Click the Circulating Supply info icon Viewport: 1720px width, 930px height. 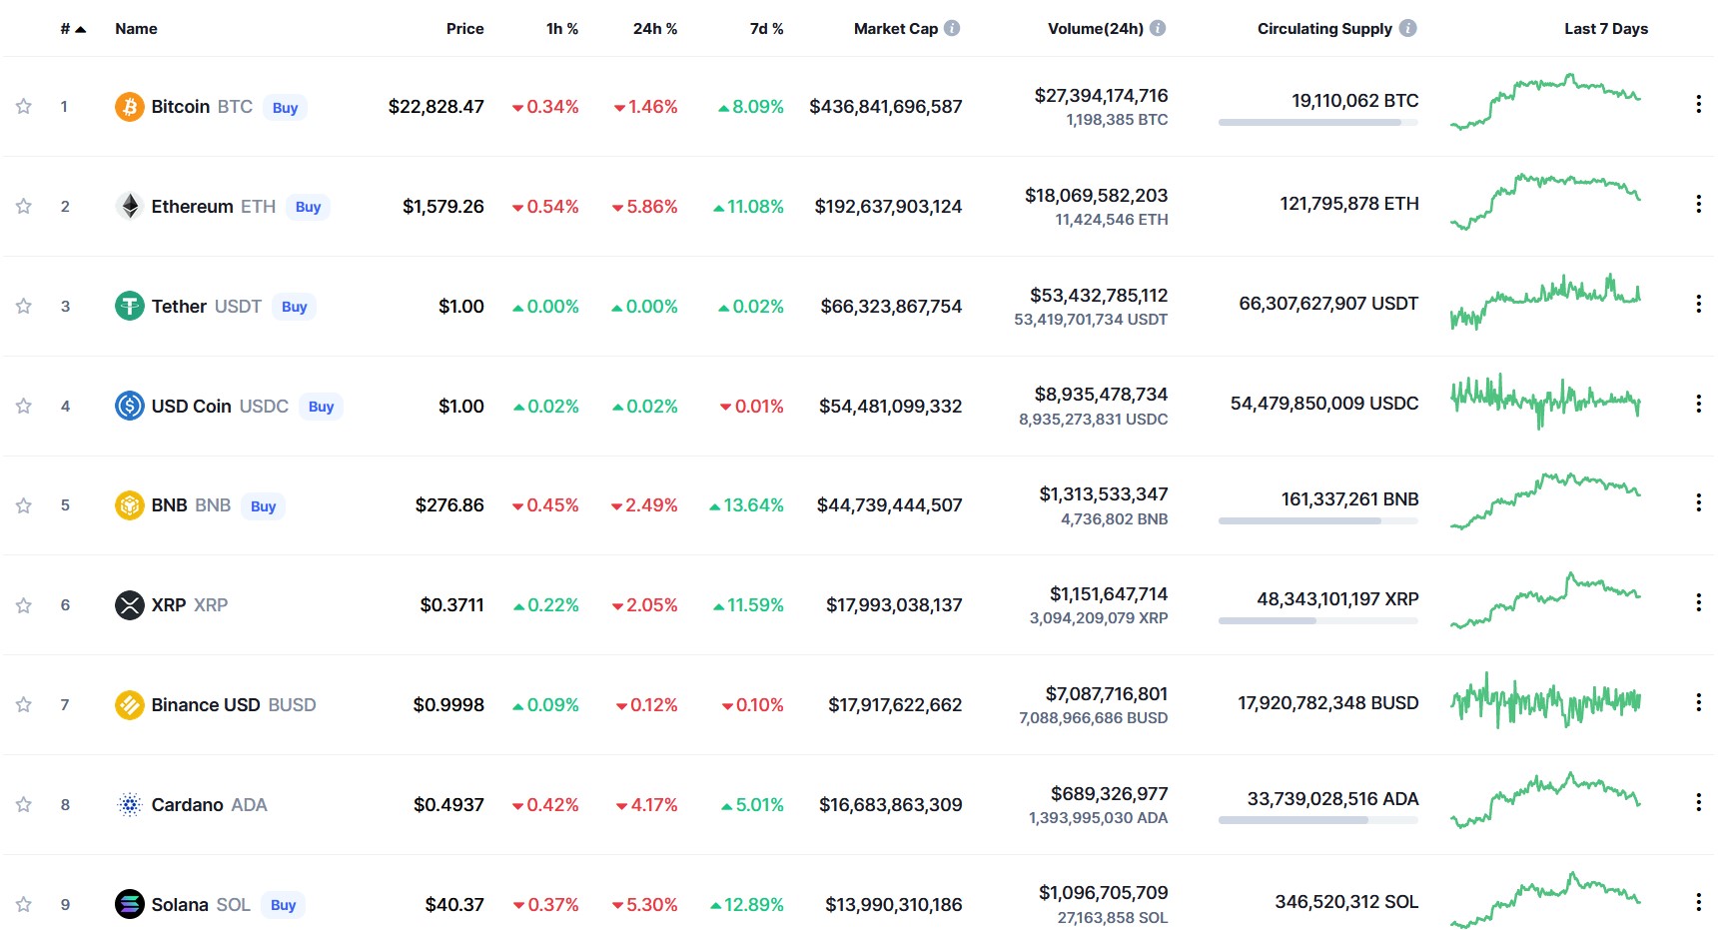coord(1407,28)
